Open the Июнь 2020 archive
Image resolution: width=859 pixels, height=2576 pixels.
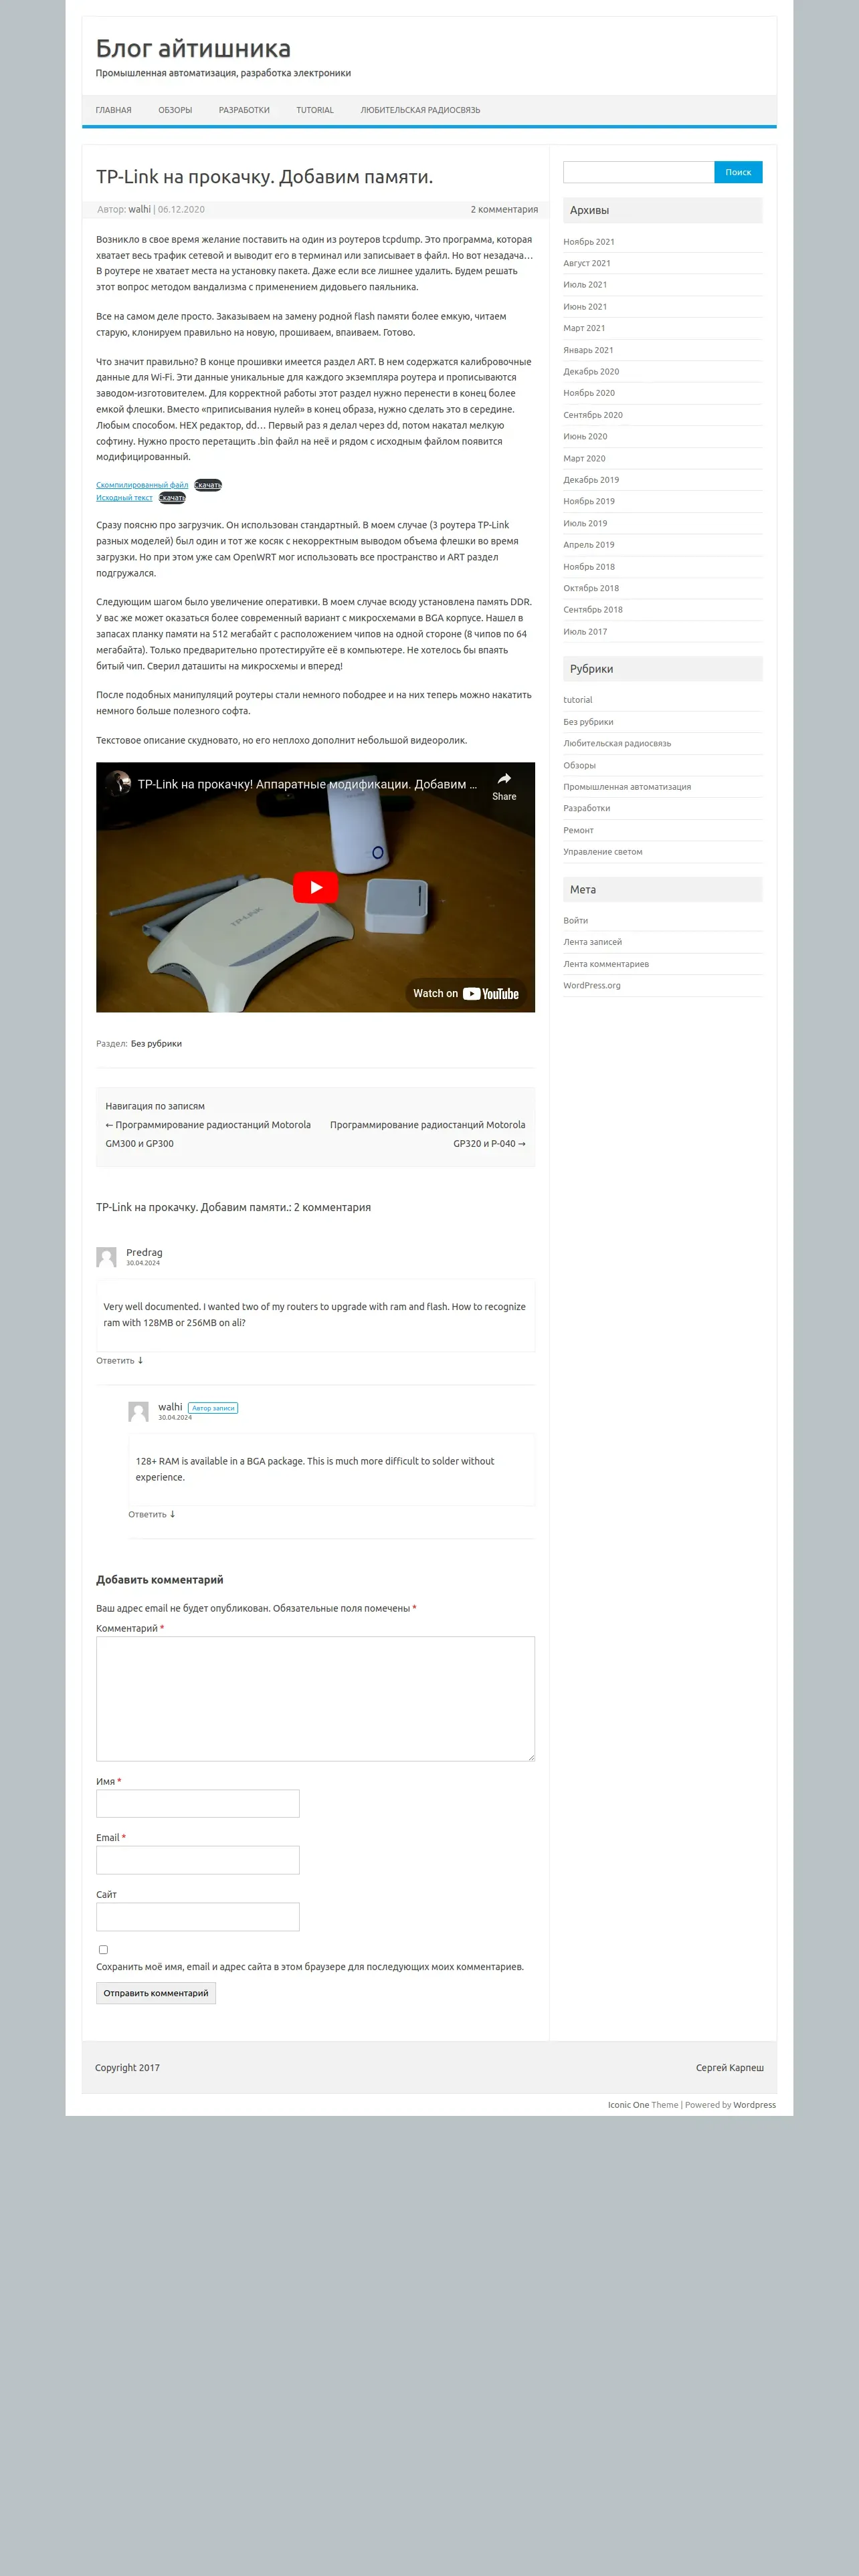tap(585, 436)
